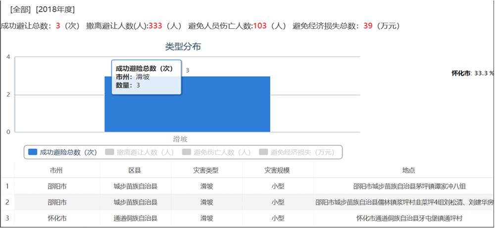The height and width of the screenshot is (228, 495).
Task: Click the 类型分布 chart title
Action: (x=183, y=47)
